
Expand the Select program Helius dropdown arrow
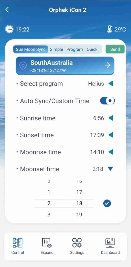pos(111,84)
